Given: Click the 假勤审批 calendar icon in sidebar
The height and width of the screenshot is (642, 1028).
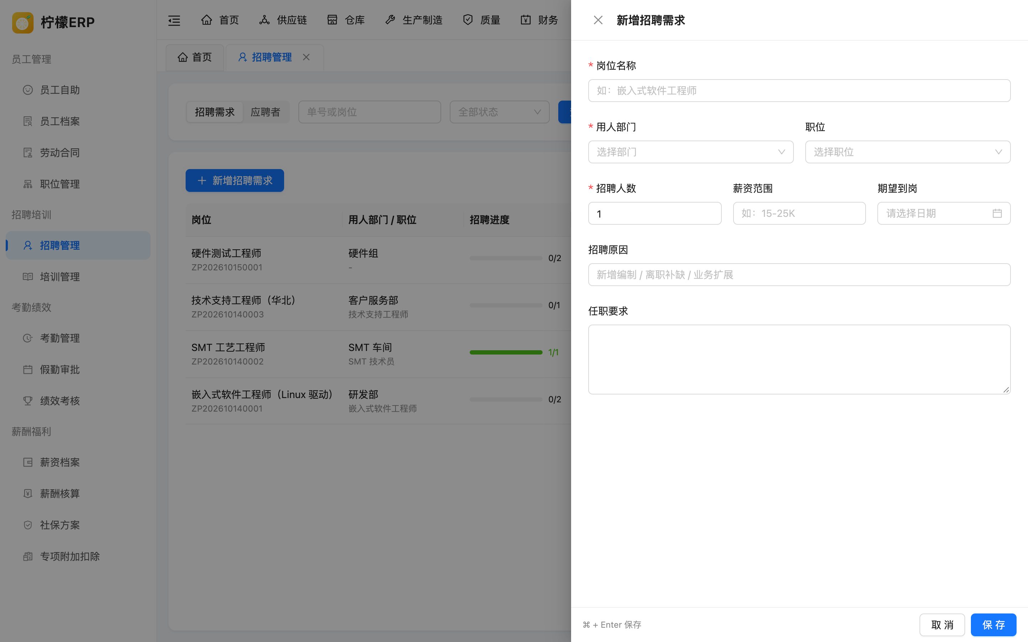Looking at the screenshot, I should click(x=27, y=370).
